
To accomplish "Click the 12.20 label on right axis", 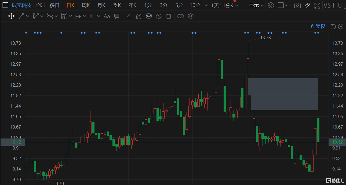I will click(x=338, y=85).
